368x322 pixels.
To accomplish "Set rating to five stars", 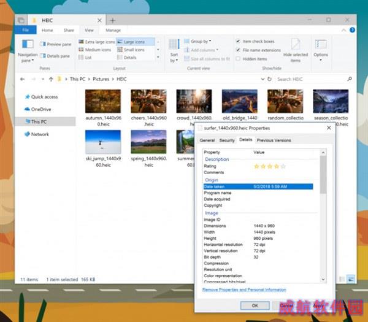I will tap(283, 166).
